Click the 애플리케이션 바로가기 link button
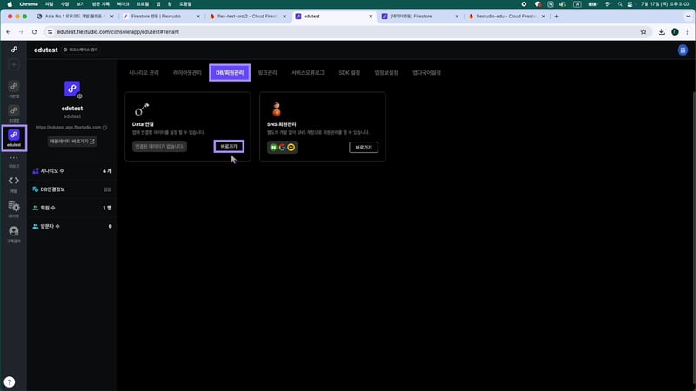Image resolution: width=696 pixels, height=391 pixels. (72, 141)
